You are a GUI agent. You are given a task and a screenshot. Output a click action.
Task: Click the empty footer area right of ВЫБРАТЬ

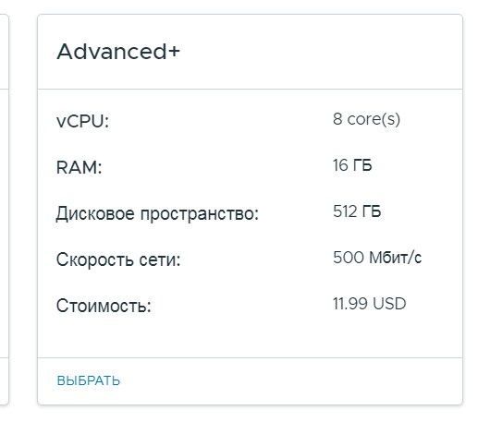(x=290, y=381)
